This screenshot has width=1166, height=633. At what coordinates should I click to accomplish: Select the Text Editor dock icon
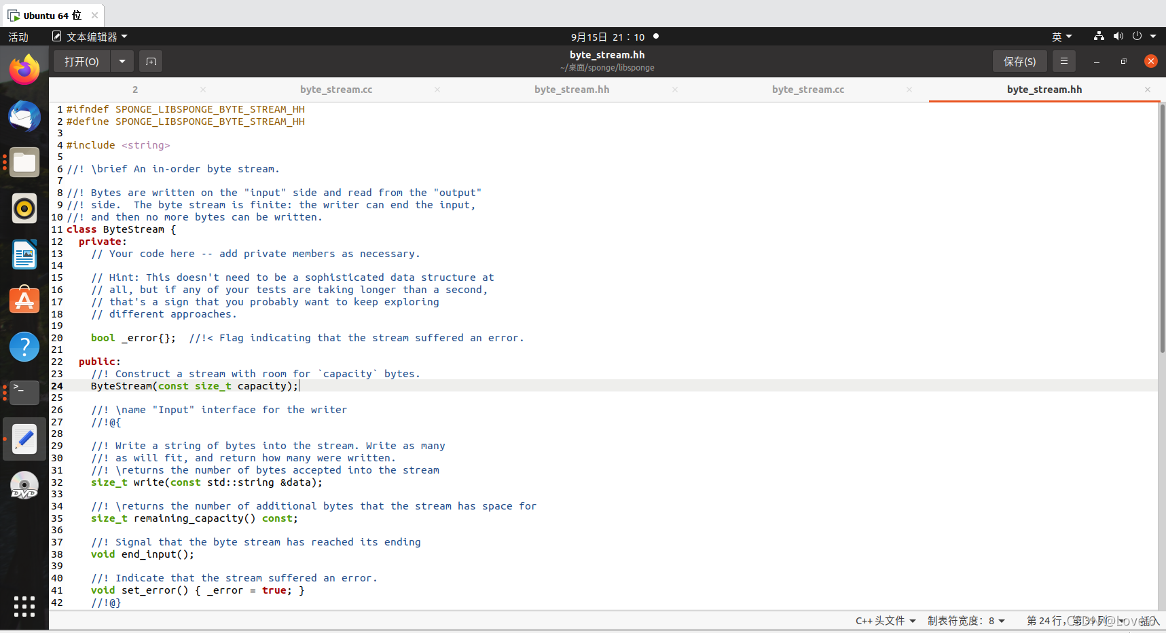pyautogui.click(x=24, y=439)
